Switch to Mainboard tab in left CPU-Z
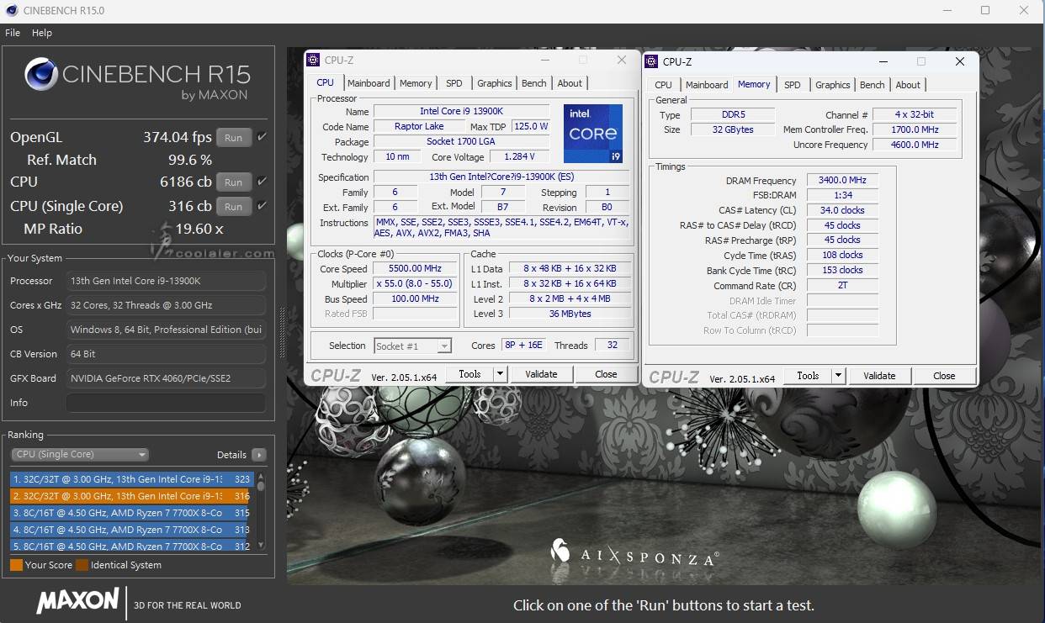The width and height of the screenshot is (1045, 623). click(369, 83)
